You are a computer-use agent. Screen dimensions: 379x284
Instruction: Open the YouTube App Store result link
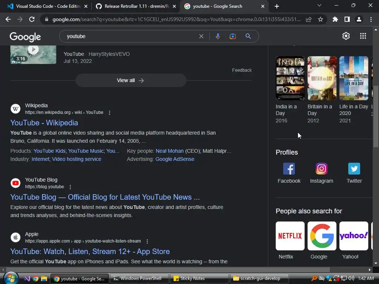90,251
